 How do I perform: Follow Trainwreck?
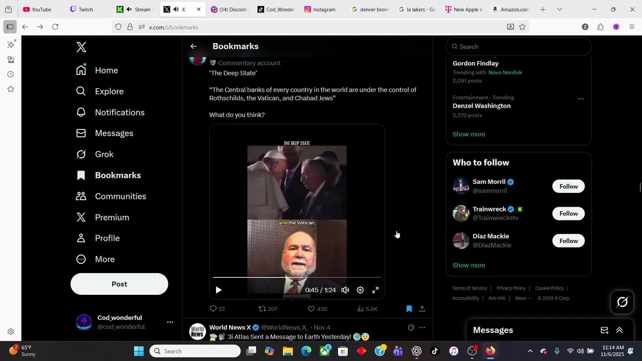click(569, 214)
